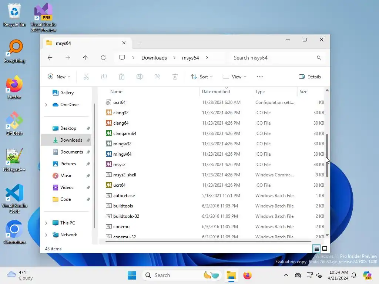Viewport: 379px width, 284px height.
Task: Show hidden system tray icons
Action: pos(286,275)
